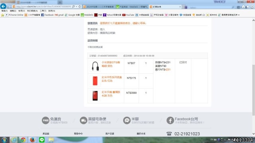Click the NT$3999 price cell
255x143 pixels.
click(131, 93)
